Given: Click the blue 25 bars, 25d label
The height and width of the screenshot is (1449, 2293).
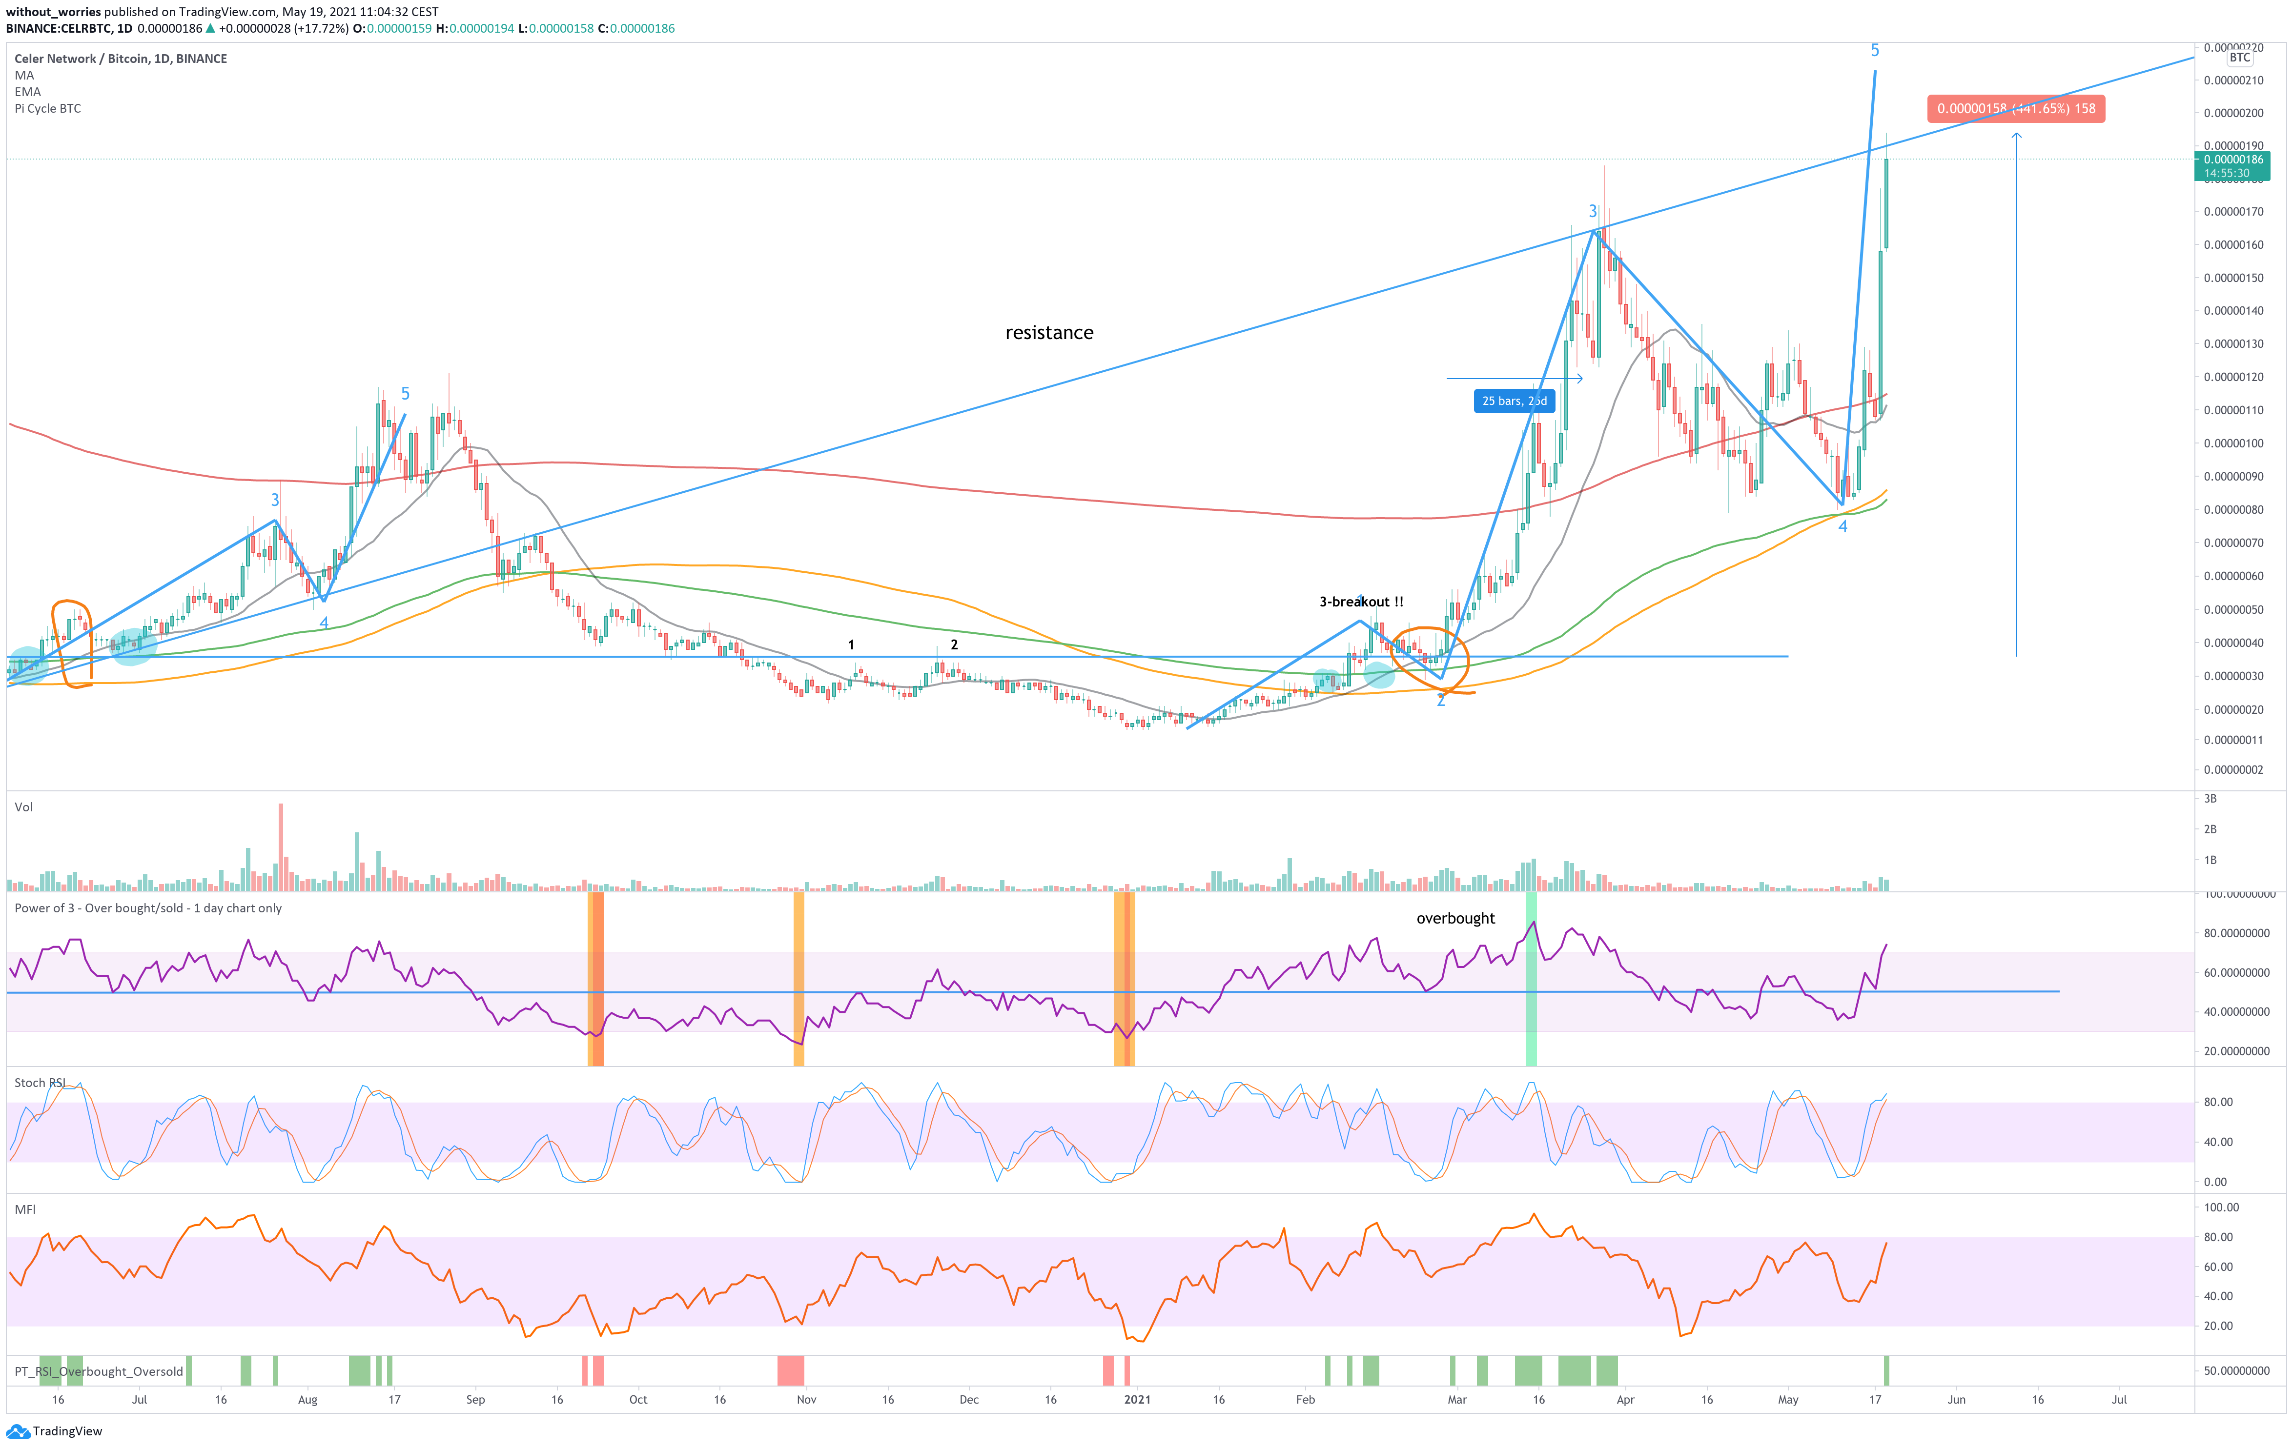Looking at the screenshot, I should 1514,401.
